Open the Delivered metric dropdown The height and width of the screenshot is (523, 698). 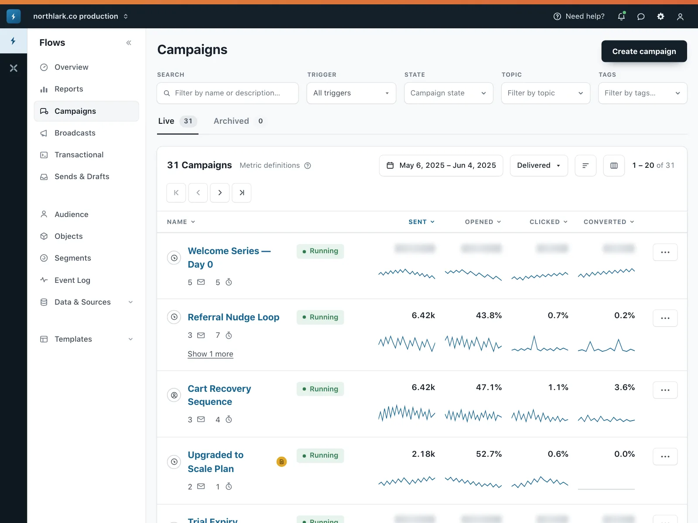pos(539,166)
